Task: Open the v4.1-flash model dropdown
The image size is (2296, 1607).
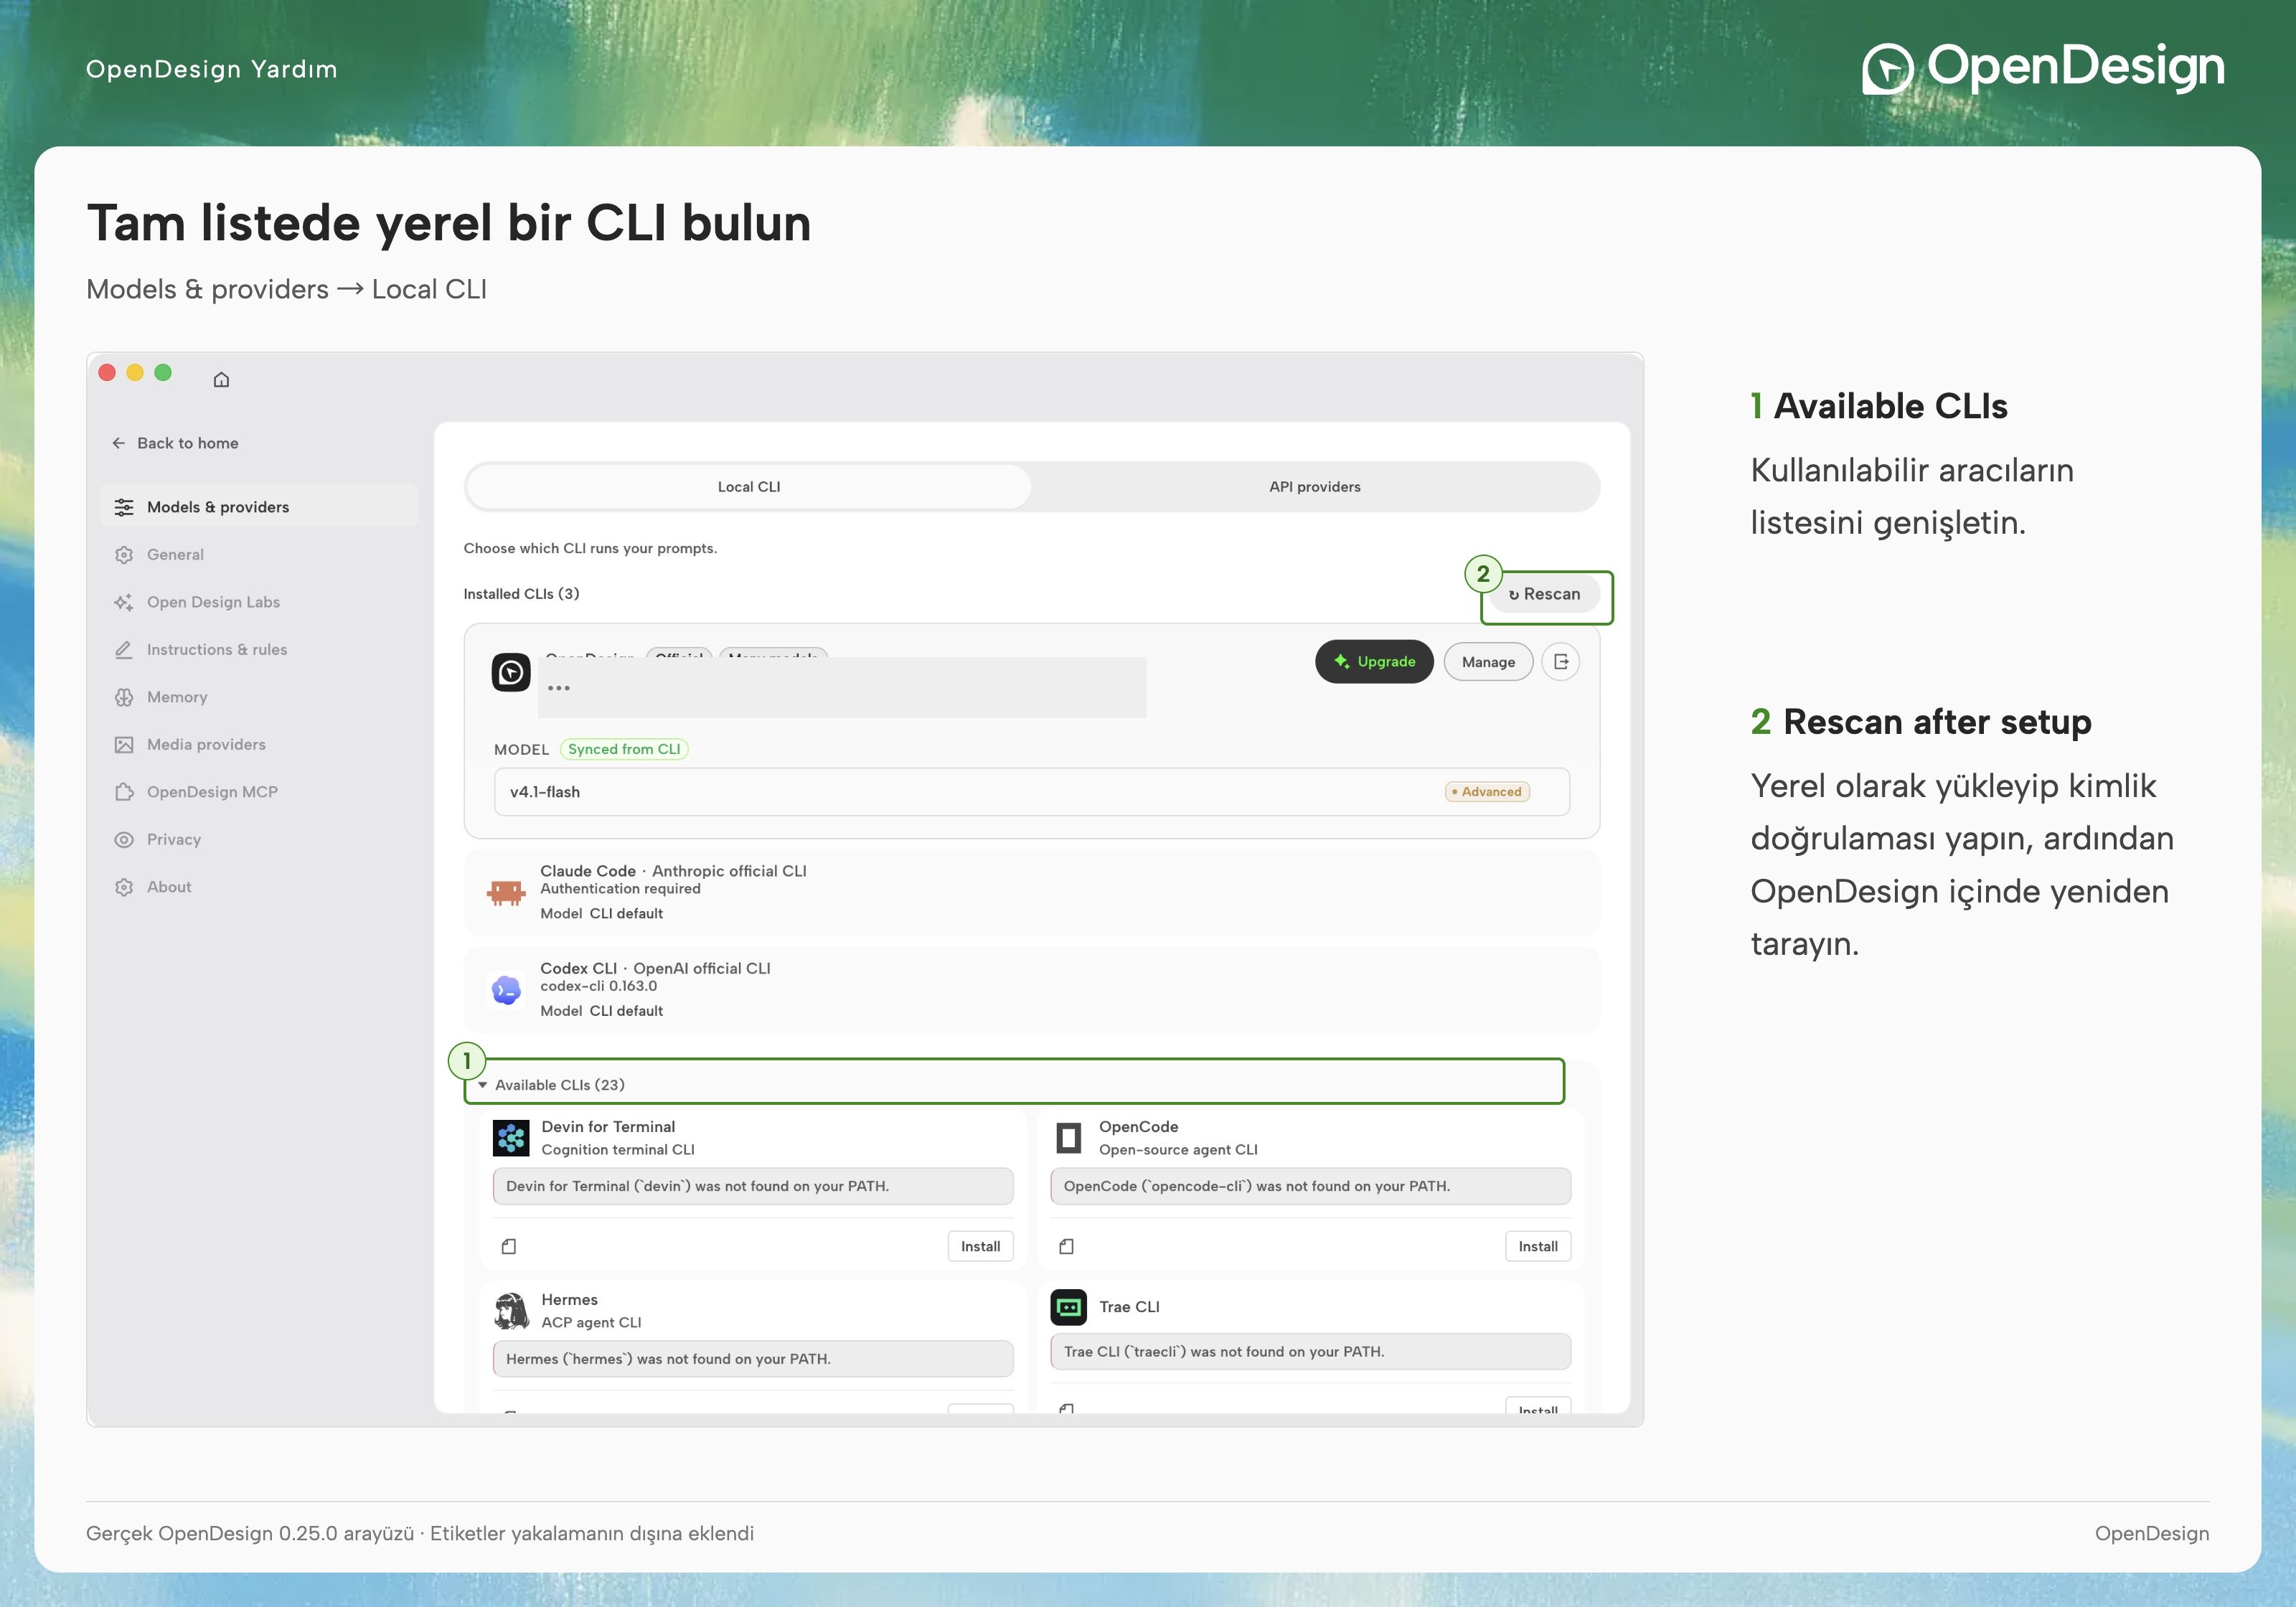Action: pyautogui.click(x=1031, y=792)
